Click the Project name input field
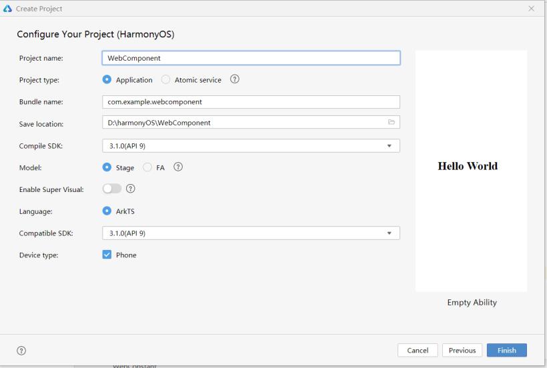 coord(251,58)
